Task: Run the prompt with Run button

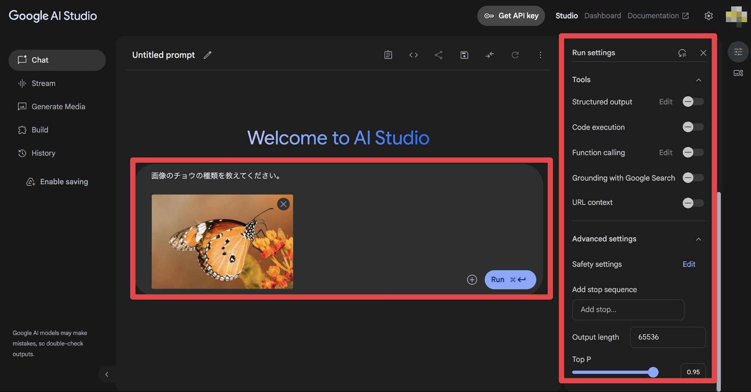Action: coord(510,280)
